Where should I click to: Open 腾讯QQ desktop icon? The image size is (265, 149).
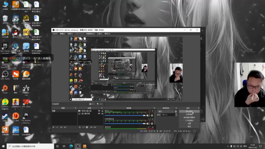point(16,33)
